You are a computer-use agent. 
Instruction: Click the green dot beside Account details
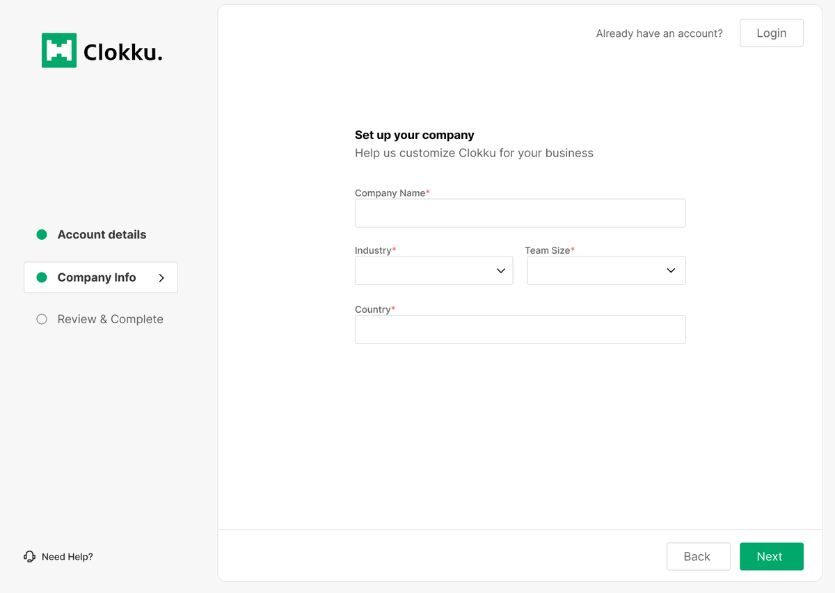click(x=42, y=235)
